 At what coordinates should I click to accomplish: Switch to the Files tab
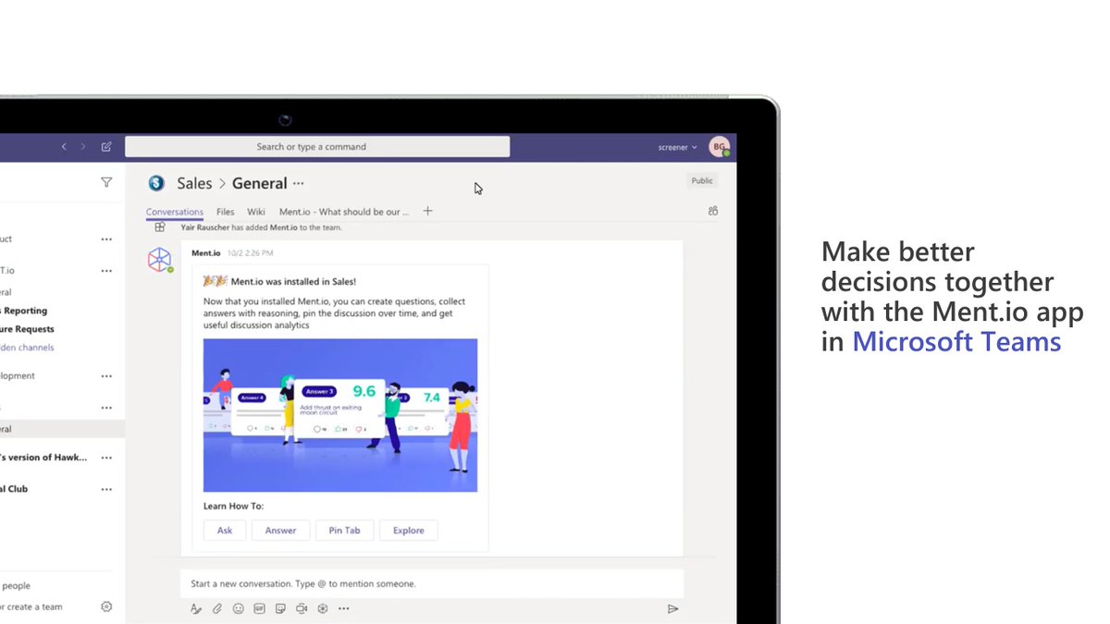pyautogui.click(x=226, y=212)
